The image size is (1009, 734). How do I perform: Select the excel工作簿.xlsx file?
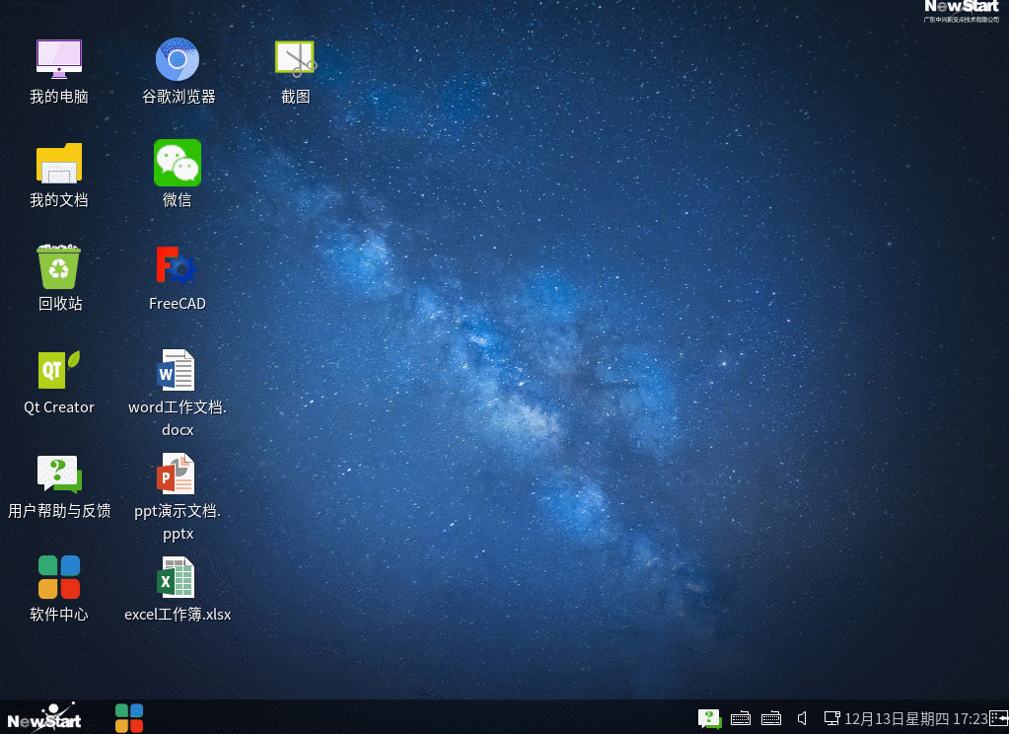pyautogui.click(x=178, y=589)
